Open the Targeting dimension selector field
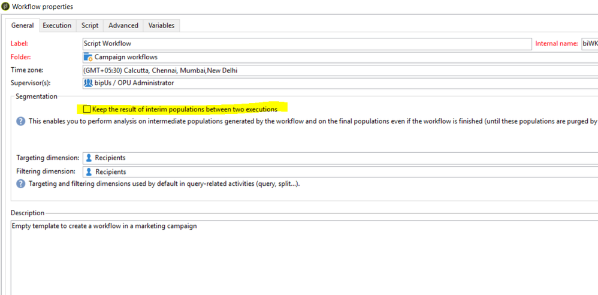 (x=336, y=158)
